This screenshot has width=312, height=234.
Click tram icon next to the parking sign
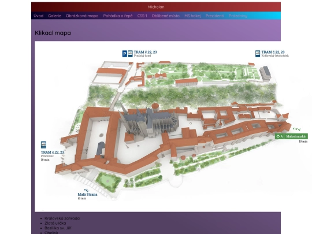click(x=130, y=54)
